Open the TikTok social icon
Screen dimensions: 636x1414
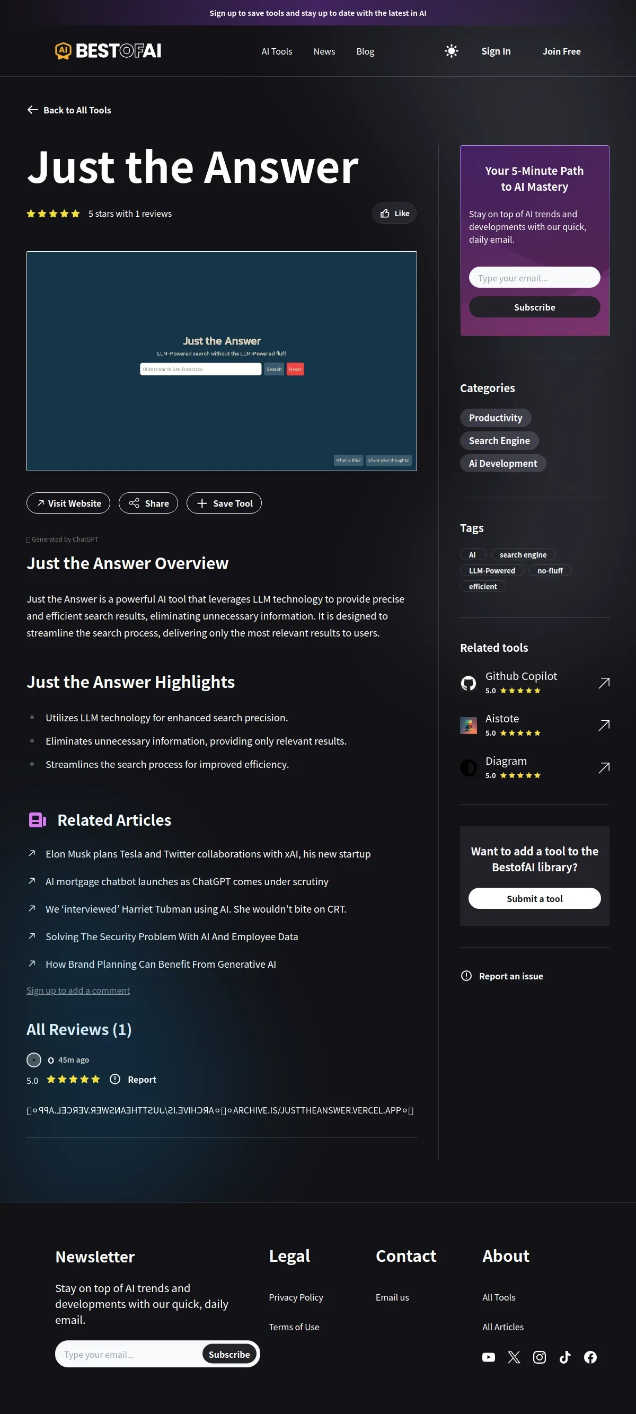(x=564, y=1357)
